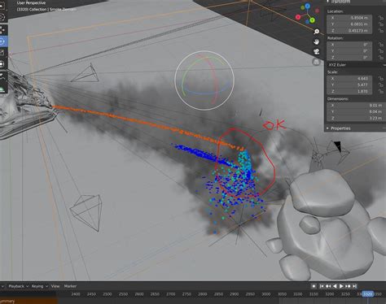Jump to the timeline end frame
The height and width of the screenshot is (304, 386).
(x=354, y=286)
